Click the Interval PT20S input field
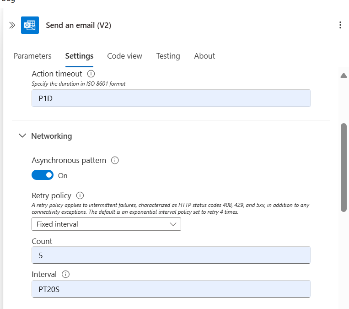349x309 pixels. point(171,289)
